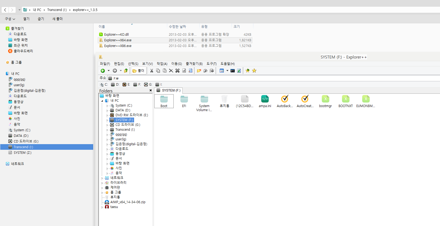Viewport: 440px width, 226px height.
Task: Add bookmark with plus star icon
Action: tap(247, 71)
